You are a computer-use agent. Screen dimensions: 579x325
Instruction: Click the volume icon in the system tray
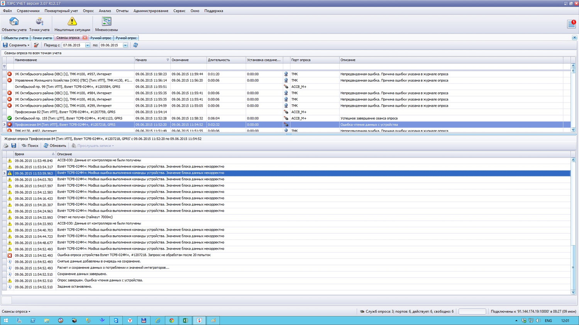point(538,320)
